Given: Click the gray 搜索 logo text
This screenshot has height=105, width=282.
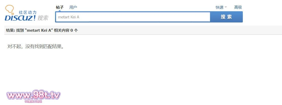Looking at the screenshot, I should pos(43,18).
